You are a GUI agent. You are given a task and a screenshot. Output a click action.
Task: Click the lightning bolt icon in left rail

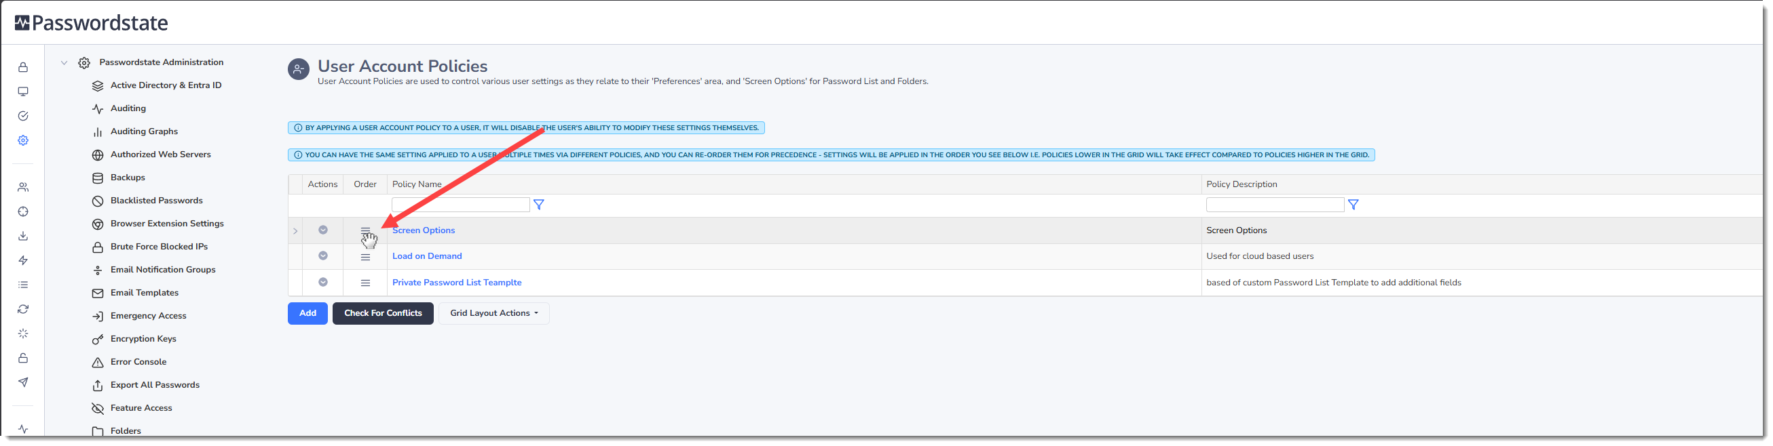click(22, 260)
